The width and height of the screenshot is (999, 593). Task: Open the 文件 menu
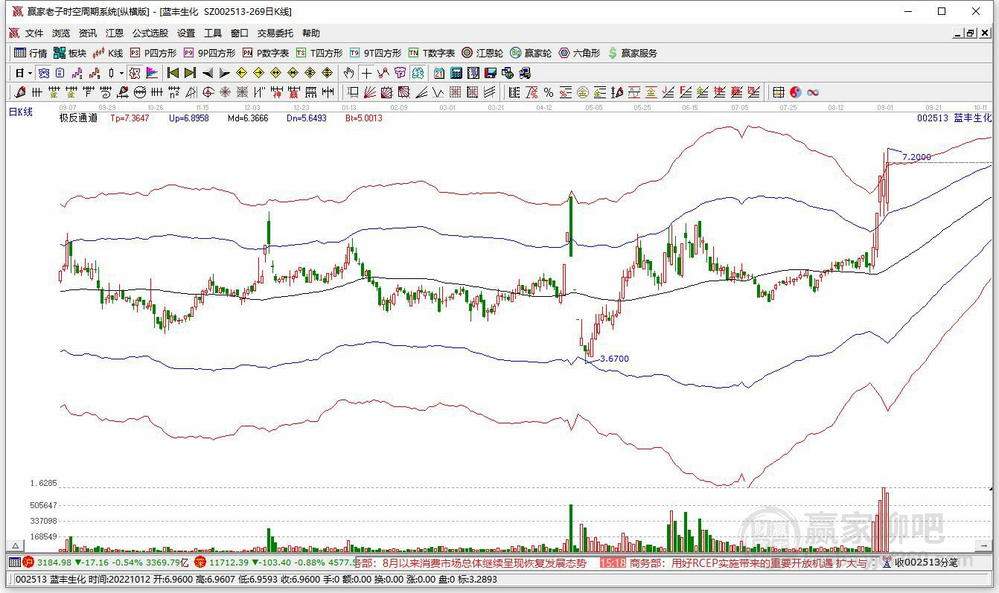point(34,33)
